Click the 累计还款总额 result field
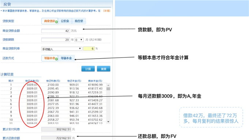The image size is (249, 140). pos(56,138)
